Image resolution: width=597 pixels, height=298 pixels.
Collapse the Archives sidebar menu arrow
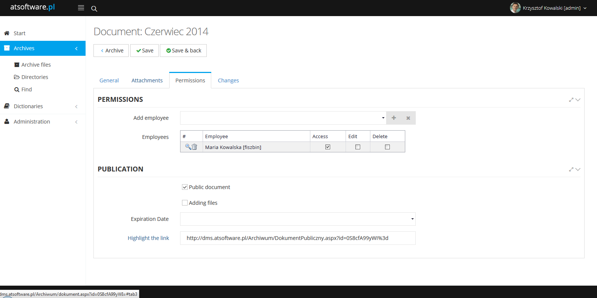coord(77,48)
